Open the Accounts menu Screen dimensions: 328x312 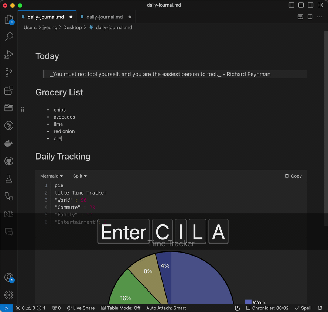click(9, 278)
